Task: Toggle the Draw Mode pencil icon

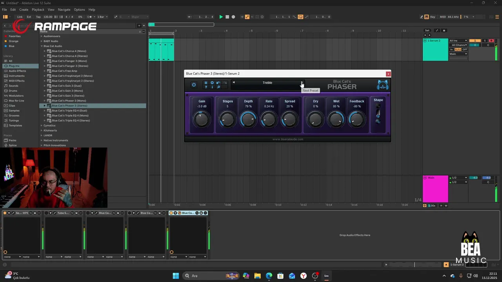Action: (x=422, y=17)
